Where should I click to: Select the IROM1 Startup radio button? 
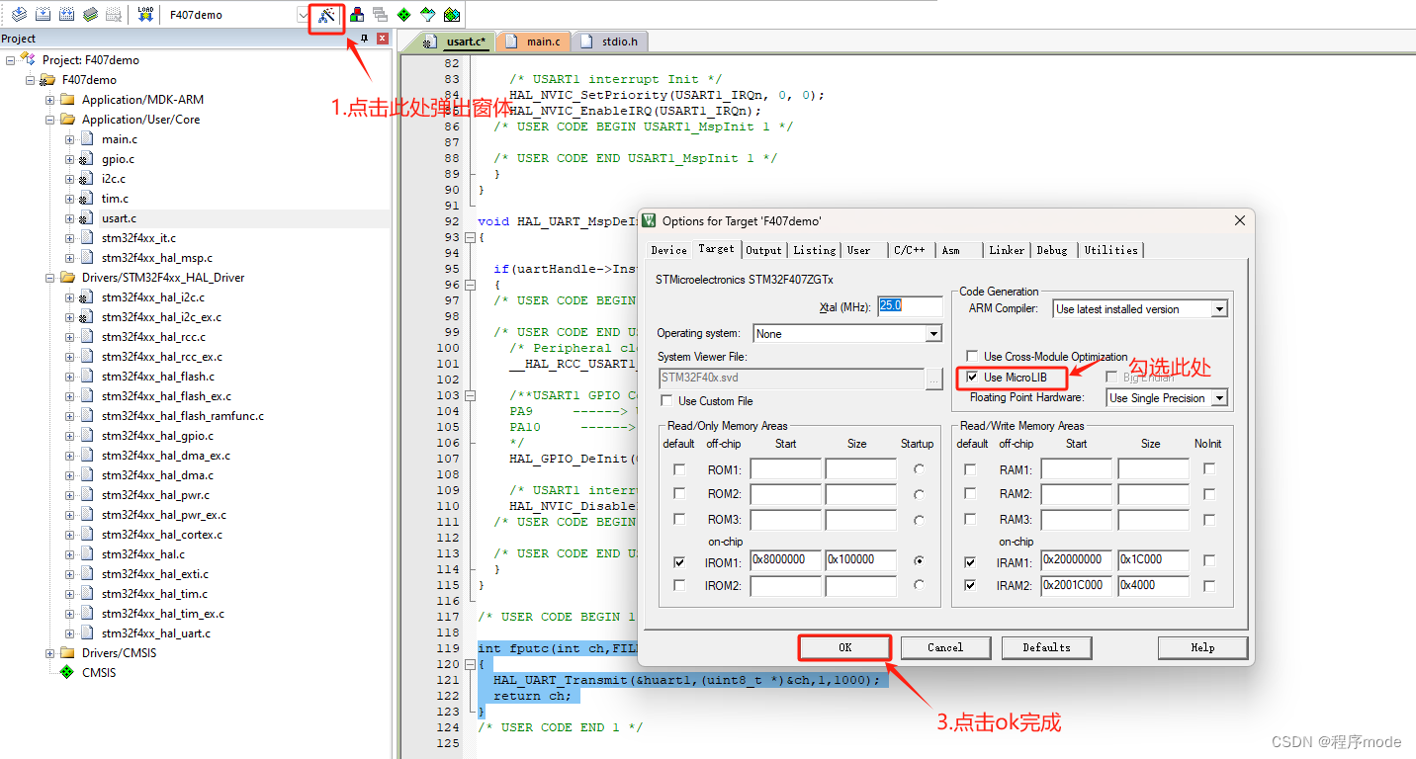point(920,561)
